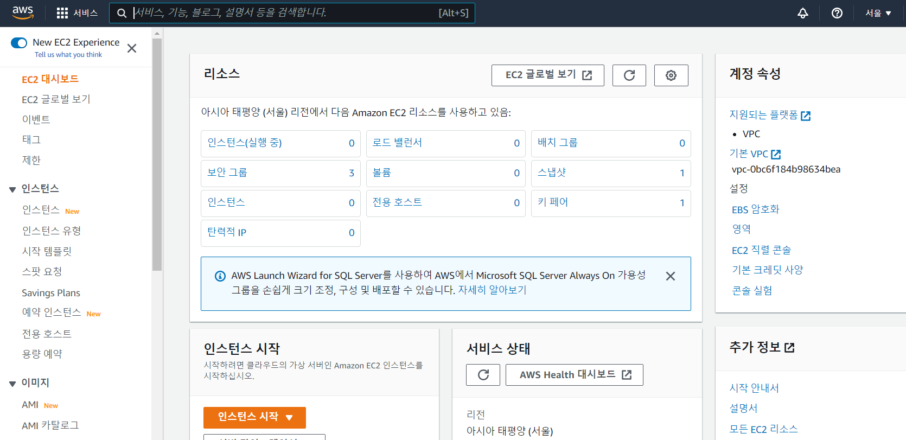Focus the AWS service search field
The height and width of the screenshot is (440, 906).
[x=292, y=13]
